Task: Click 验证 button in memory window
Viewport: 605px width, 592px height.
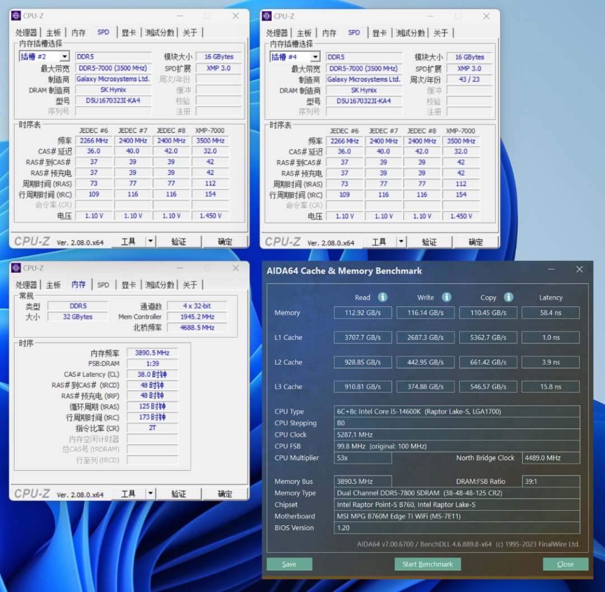Action: pos(179,493)
